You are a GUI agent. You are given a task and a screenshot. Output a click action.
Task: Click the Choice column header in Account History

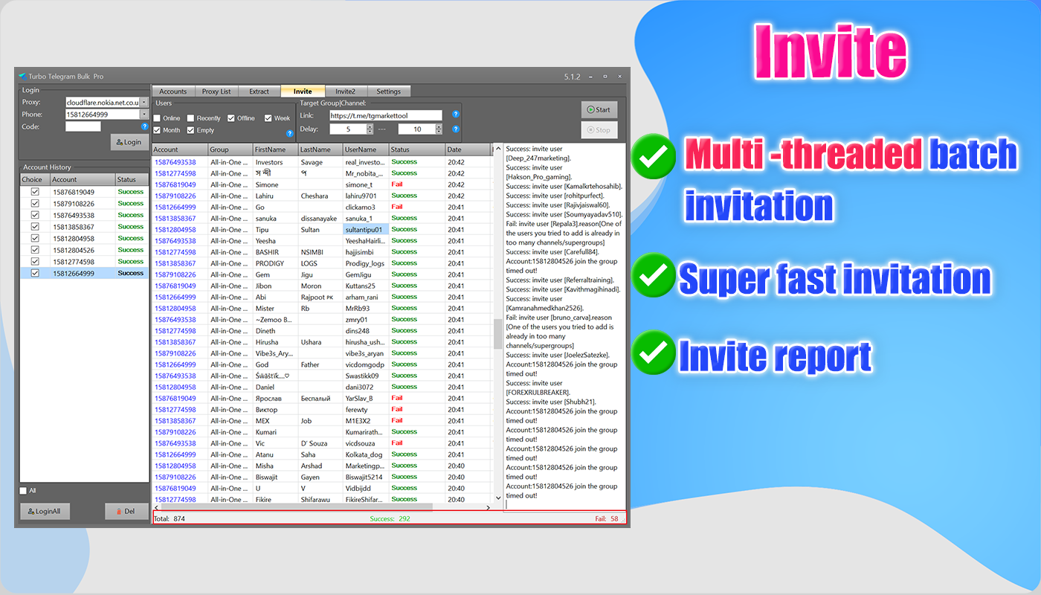tap(34, 179)
